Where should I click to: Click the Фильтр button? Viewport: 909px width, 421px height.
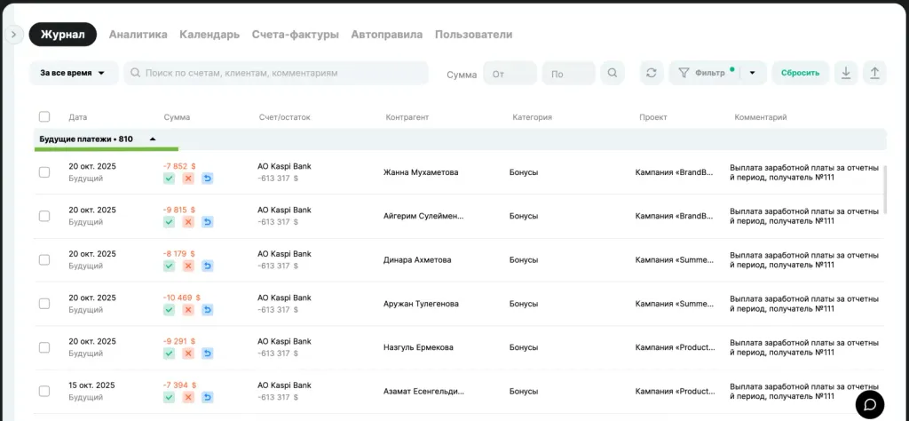(705, 73)
